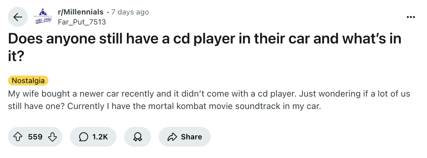Screen dimensions: 427x158
Task: Click the body line mentioning mortal kombat soundtrack
Action: (x=165, y=106)
